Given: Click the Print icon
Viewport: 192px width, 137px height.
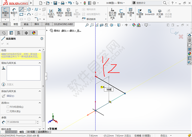Looking at the screenshot, I should [x=63, y=3].
